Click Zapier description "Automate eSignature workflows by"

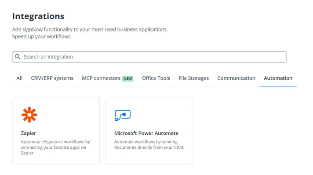click(x=55, y=142)
